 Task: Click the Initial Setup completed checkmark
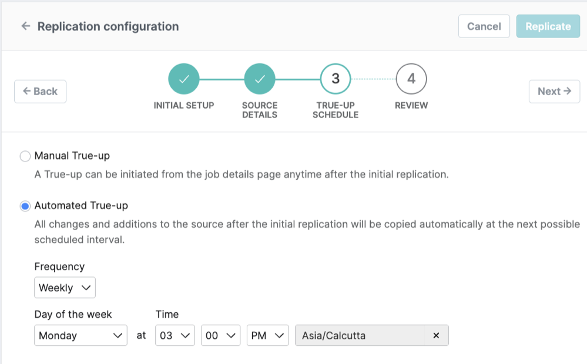point(183,78)
